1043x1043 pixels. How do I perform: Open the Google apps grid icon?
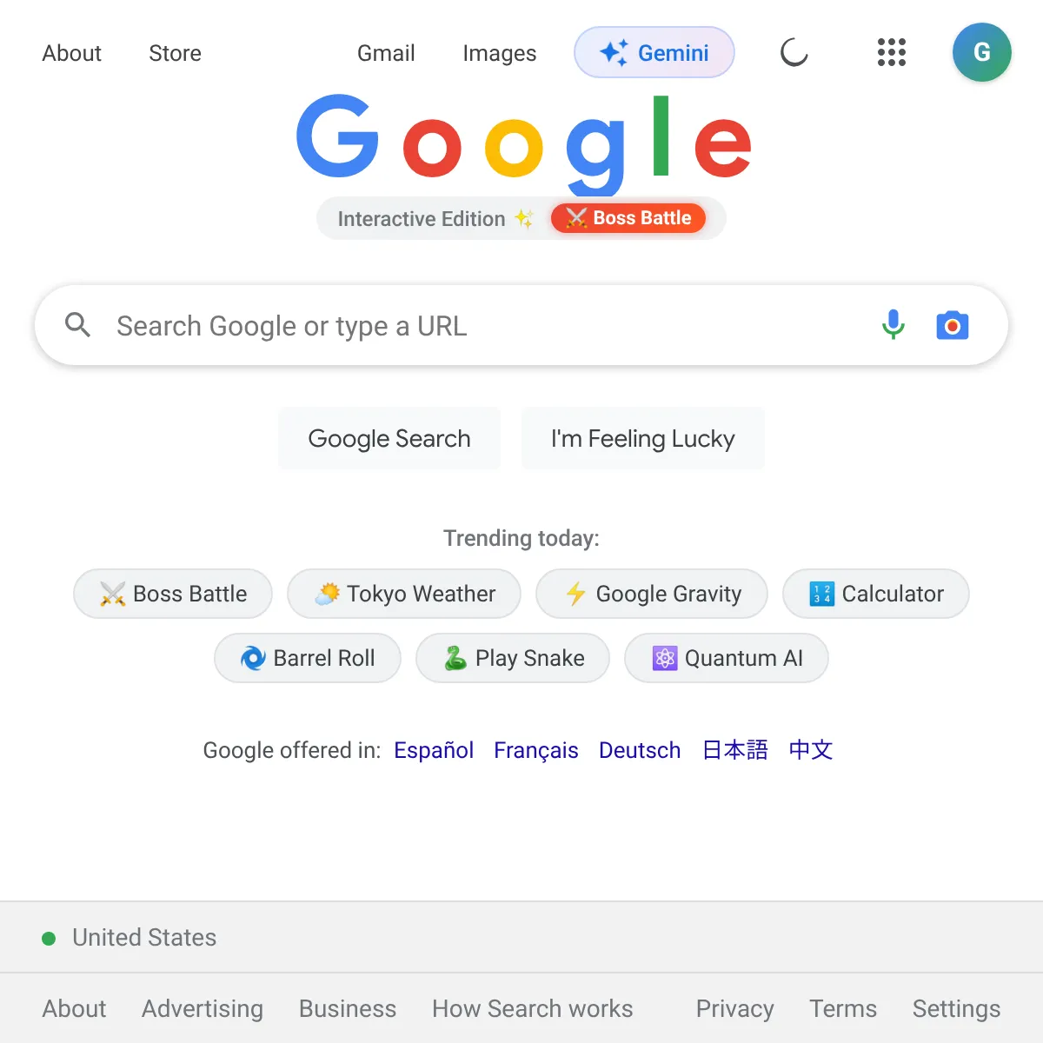(892, 52)
